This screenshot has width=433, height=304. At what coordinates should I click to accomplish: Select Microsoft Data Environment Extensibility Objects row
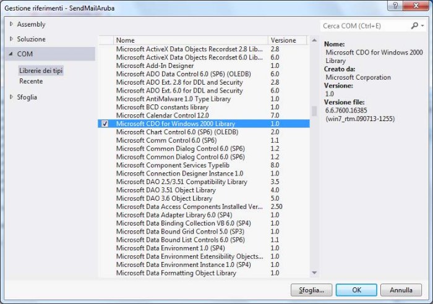[204, 256]
